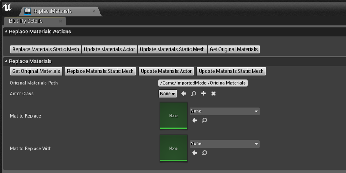Click the Unreal Engine logo icon

point(8,8)
